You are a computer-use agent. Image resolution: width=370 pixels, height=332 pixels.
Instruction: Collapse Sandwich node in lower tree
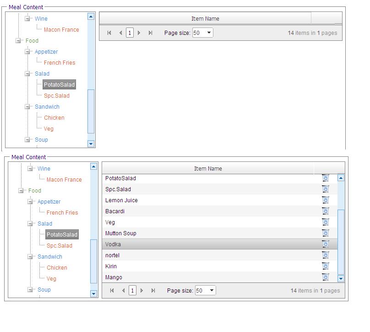pos(30,257)
